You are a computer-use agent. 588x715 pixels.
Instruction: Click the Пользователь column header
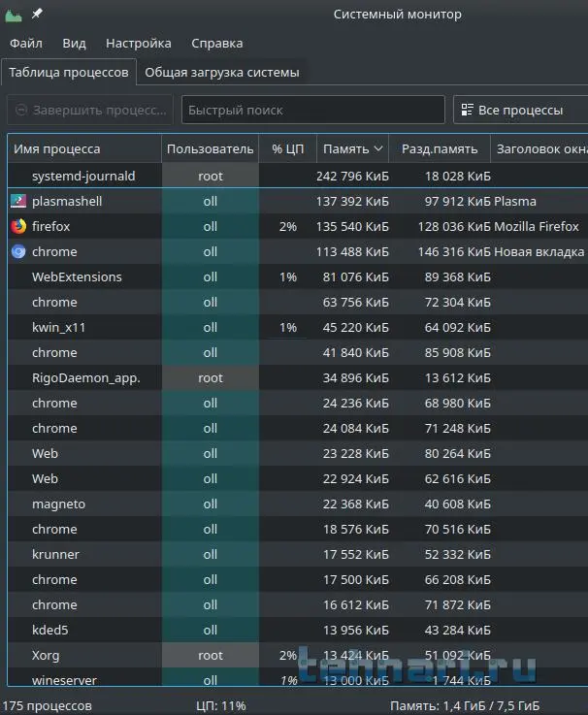point(210,149)
